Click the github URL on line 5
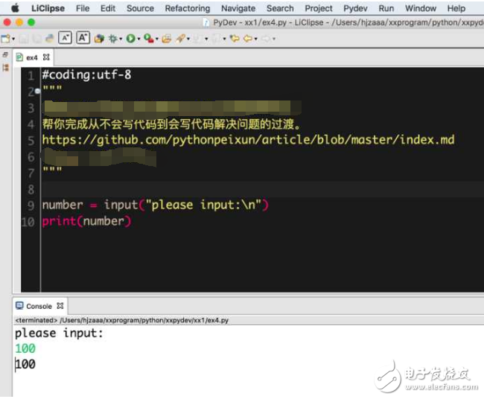The height and width of the screenshot is (399, 484). pyautogui.click(x=247, y=140)
